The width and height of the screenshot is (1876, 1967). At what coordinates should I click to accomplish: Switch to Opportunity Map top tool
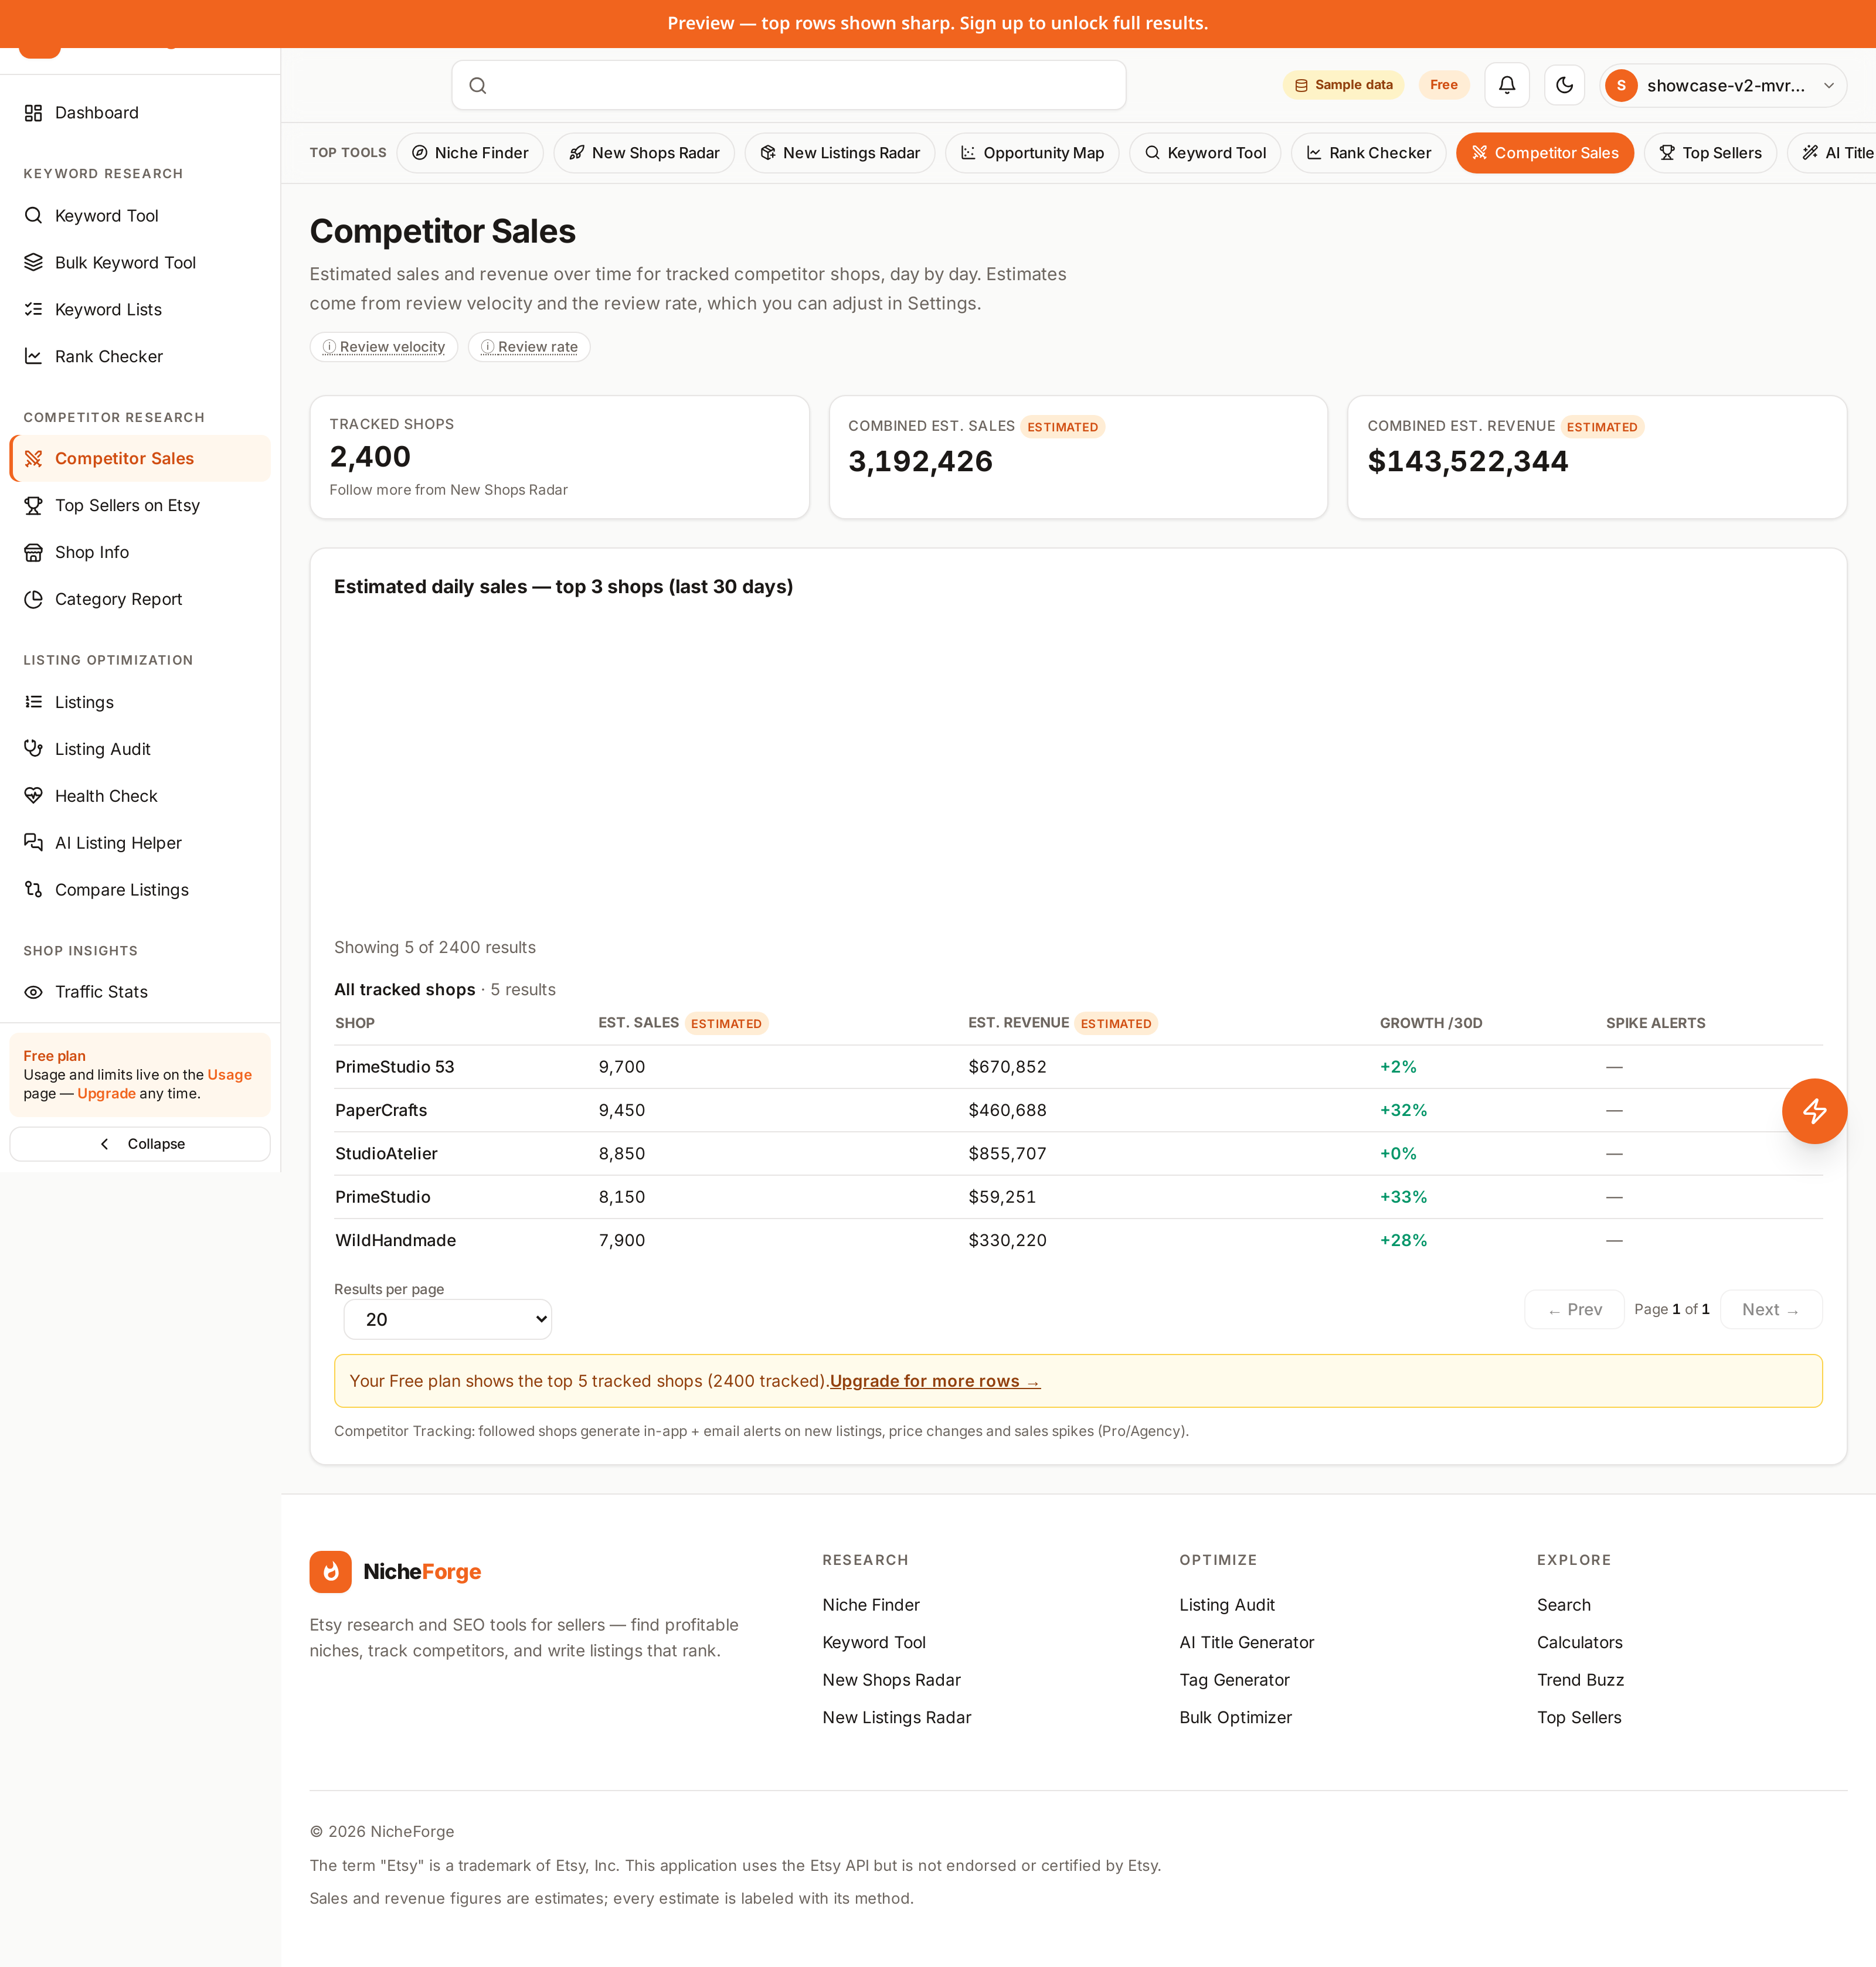click(x=1032, y=153)
